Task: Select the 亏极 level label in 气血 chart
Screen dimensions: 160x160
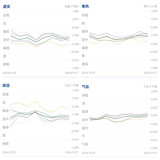Action: click(x=85, y=144)
